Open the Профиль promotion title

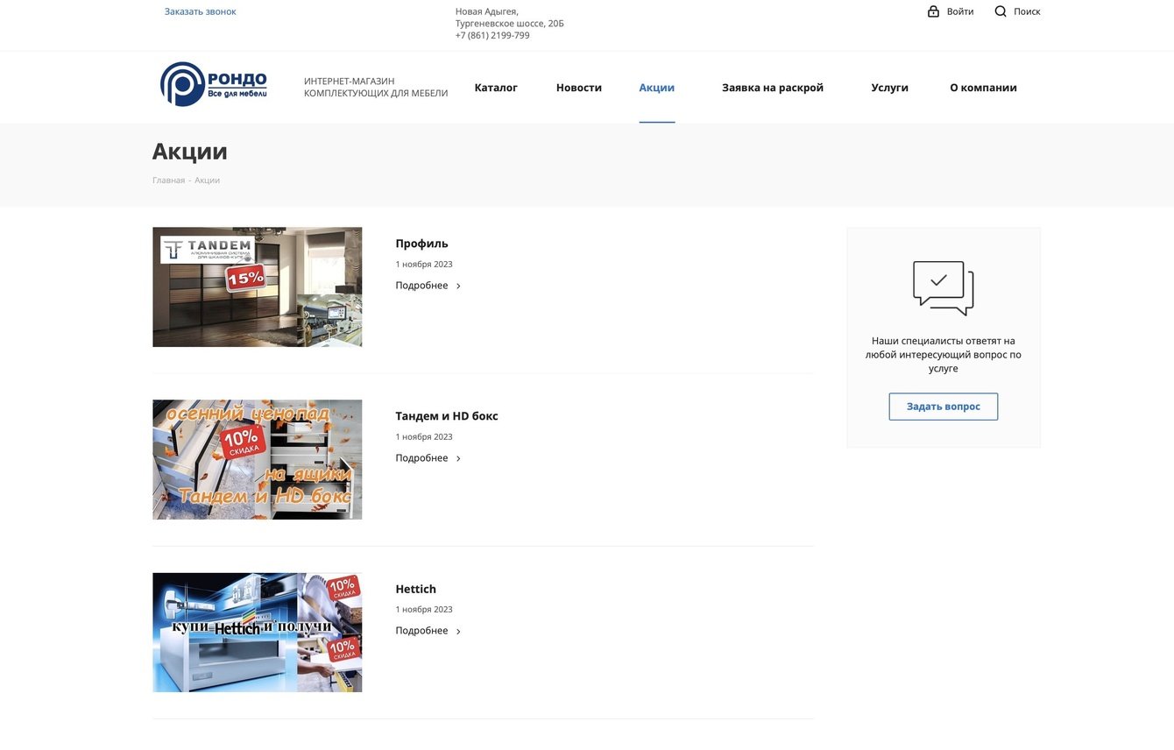click(421, 244)
